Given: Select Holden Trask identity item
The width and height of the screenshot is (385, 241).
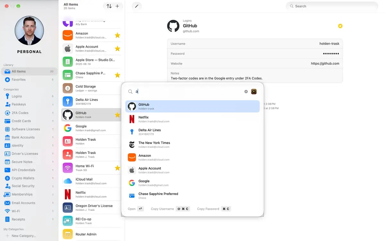Looking at the screenshot, I should pos(92,141).
